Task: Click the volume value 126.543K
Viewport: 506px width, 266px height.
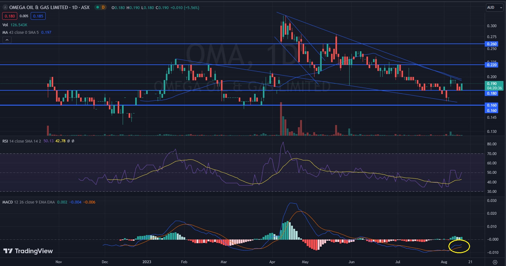Action: [x=19, y=25]
